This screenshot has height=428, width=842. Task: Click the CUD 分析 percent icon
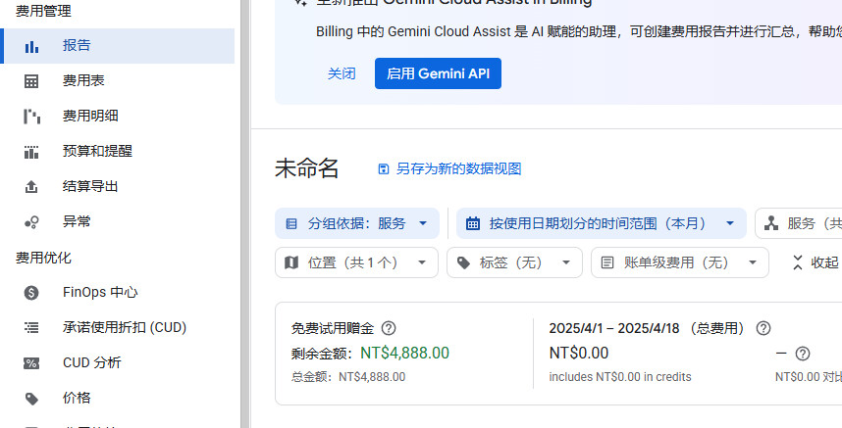coord(31,362)
